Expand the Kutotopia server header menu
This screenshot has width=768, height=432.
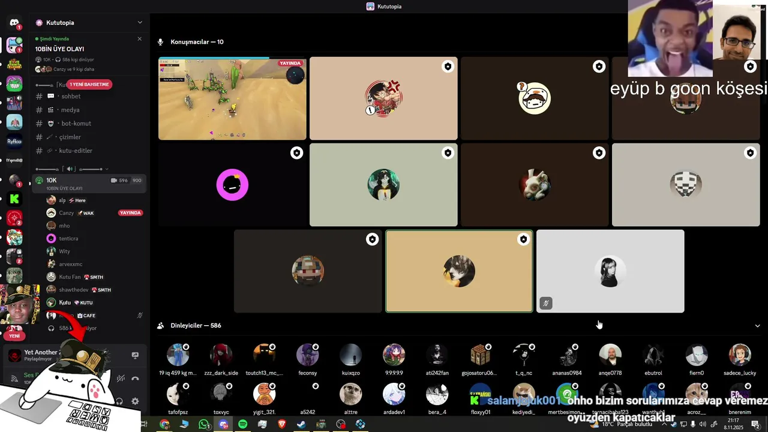pyautogui.click(x=140, y=23)
